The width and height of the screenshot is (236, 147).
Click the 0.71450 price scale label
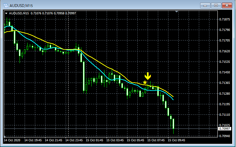(x=224, y=72)
